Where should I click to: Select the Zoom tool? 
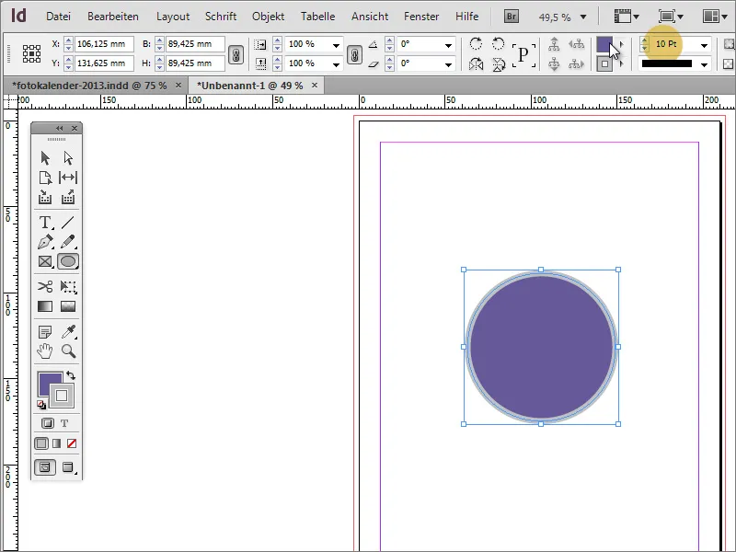[x=68, y=351]
